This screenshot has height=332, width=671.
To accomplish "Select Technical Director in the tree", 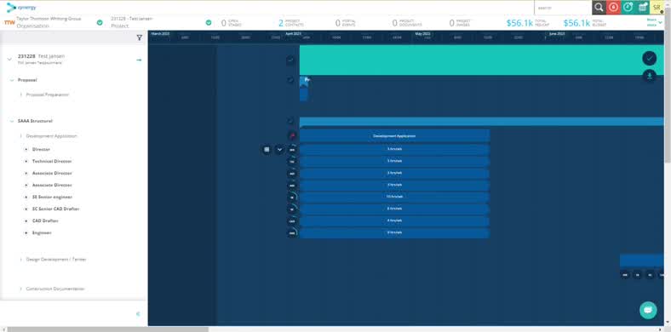I will (x=52, y=161).
